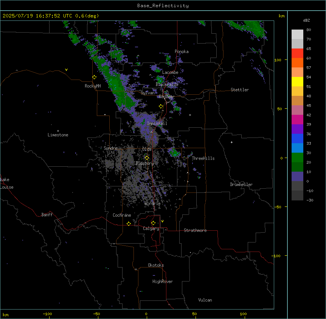Click the yellow diamond marker near RockyMH
The width and height of the screenshot is (326, 319).
[95, 77]
